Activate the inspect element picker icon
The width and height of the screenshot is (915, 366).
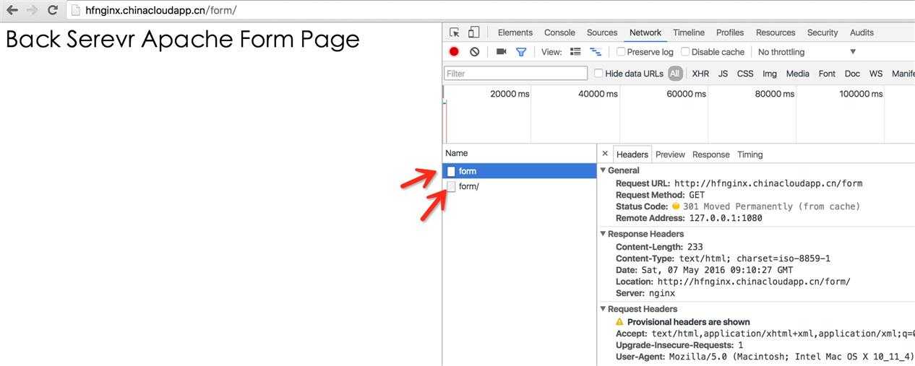(x=455, y=32)
